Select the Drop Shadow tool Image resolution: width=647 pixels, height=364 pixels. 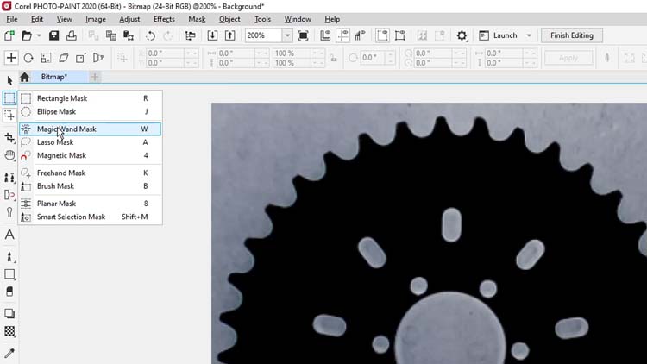pos(9,314)
